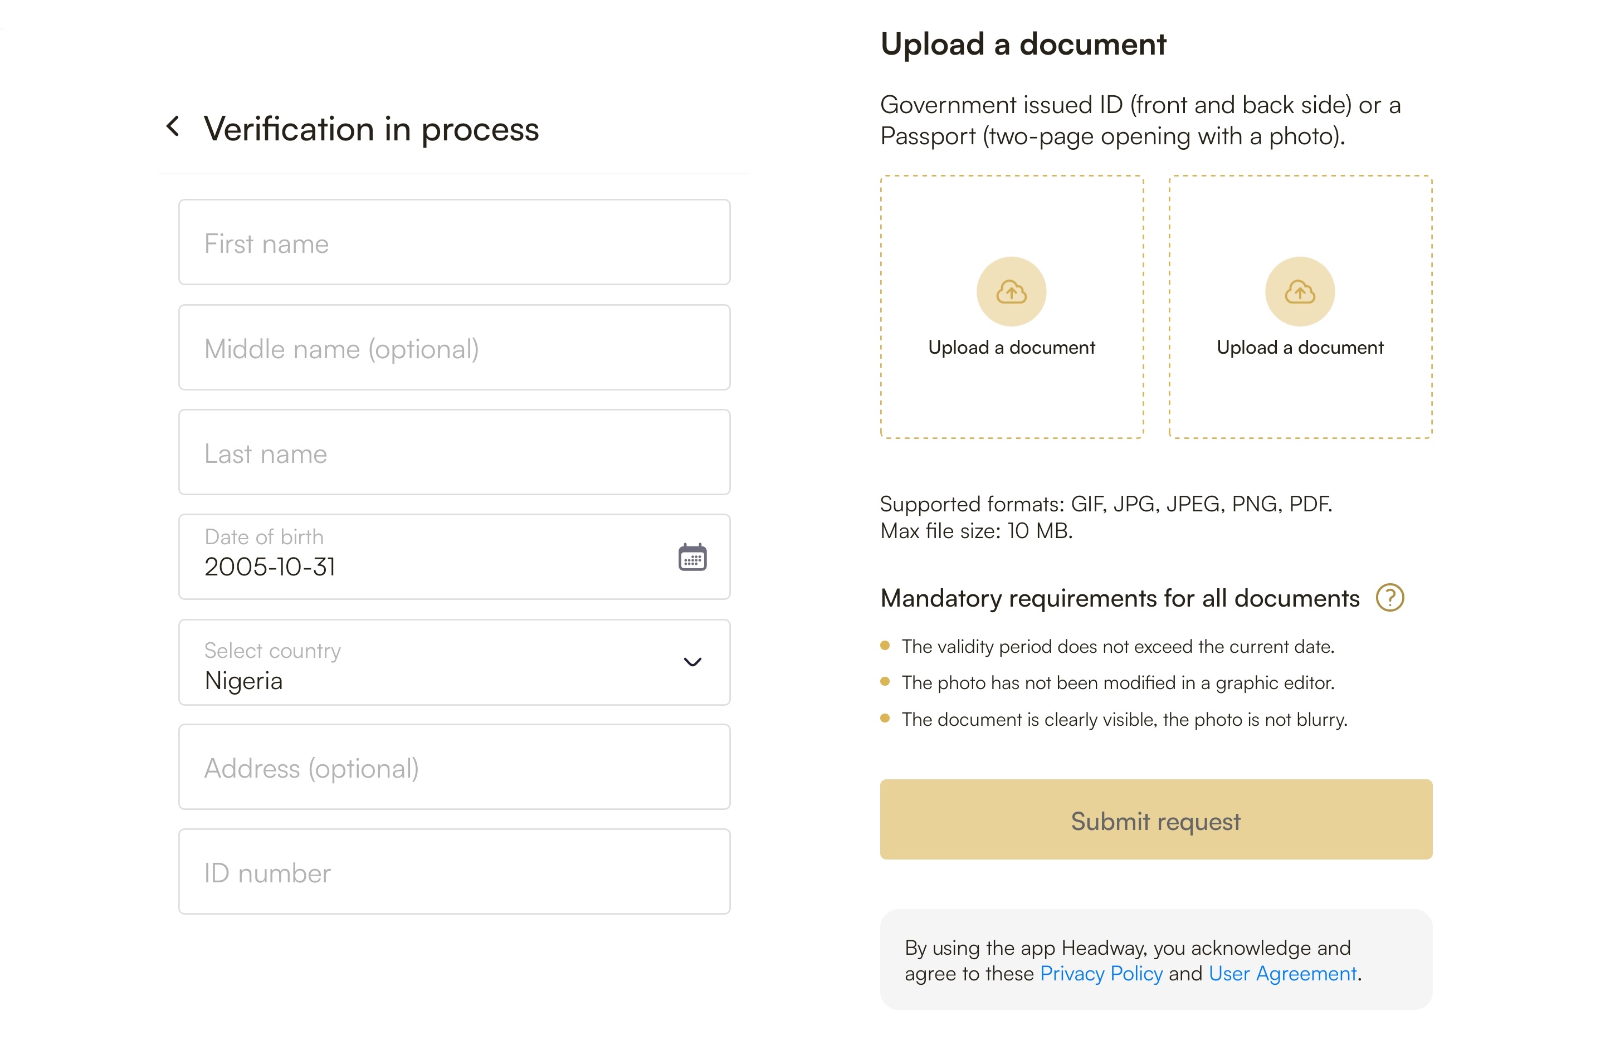Focus the Last name field
Image resolution: width=1620 pixels, height=1045 pixels.
click(x=454, y=452)
